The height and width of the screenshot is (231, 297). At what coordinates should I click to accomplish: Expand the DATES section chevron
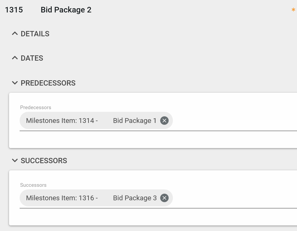[15, 58]
